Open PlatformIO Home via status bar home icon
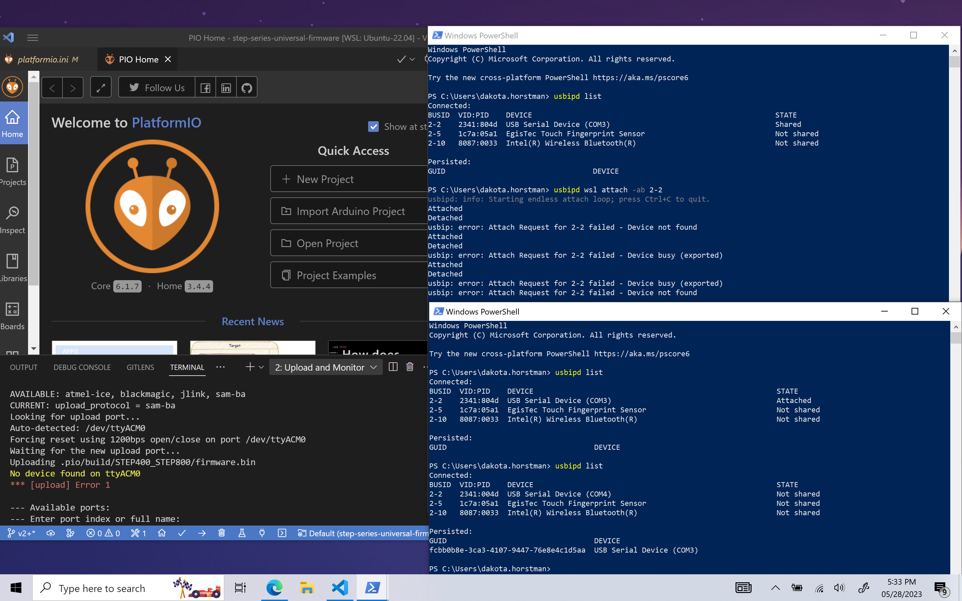The image size is (962, 601). [x=162, y=533]
